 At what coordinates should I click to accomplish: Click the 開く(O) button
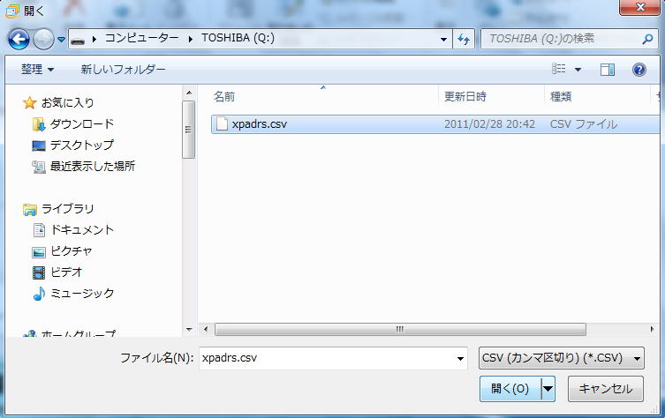(x=510, y=388)
